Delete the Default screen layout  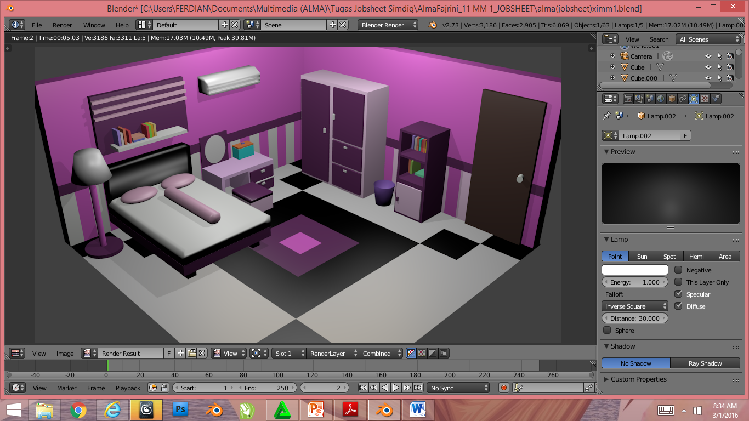click(x=235, y=25)
